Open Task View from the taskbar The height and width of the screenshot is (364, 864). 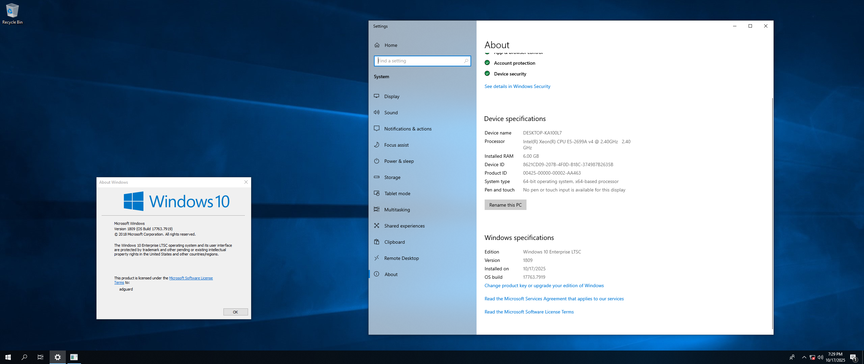40,357
